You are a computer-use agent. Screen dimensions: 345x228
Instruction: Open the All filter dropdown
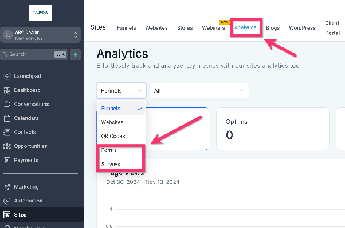click(199, 91)
